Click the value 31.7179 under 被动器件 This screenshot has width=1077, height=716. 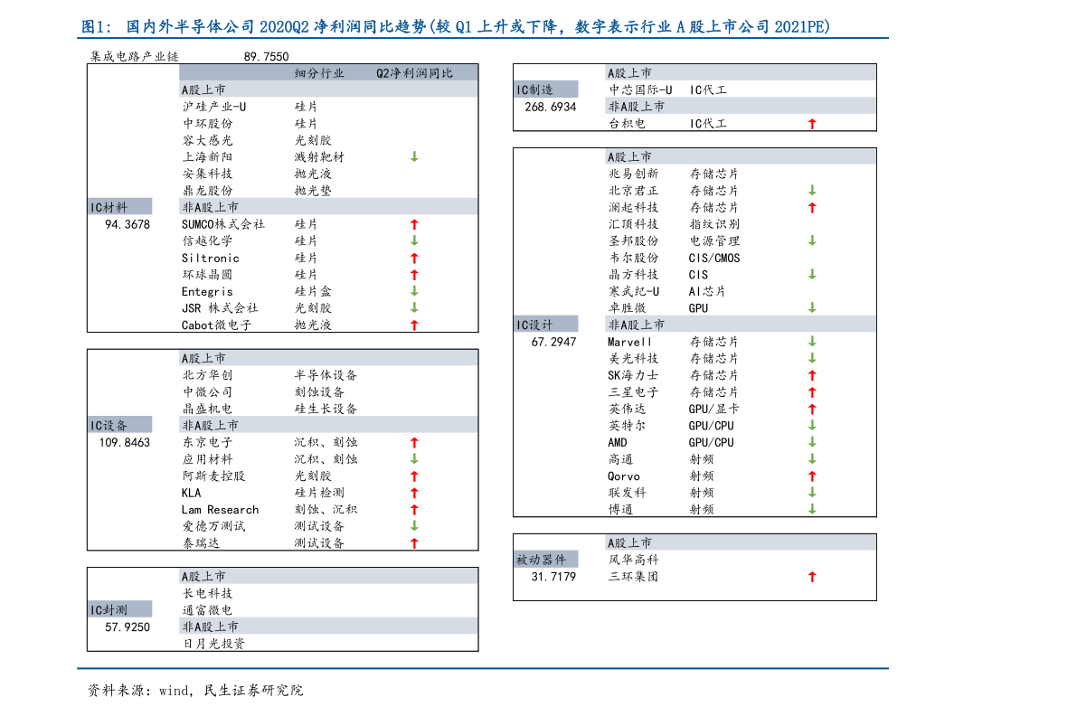[553, 577]
